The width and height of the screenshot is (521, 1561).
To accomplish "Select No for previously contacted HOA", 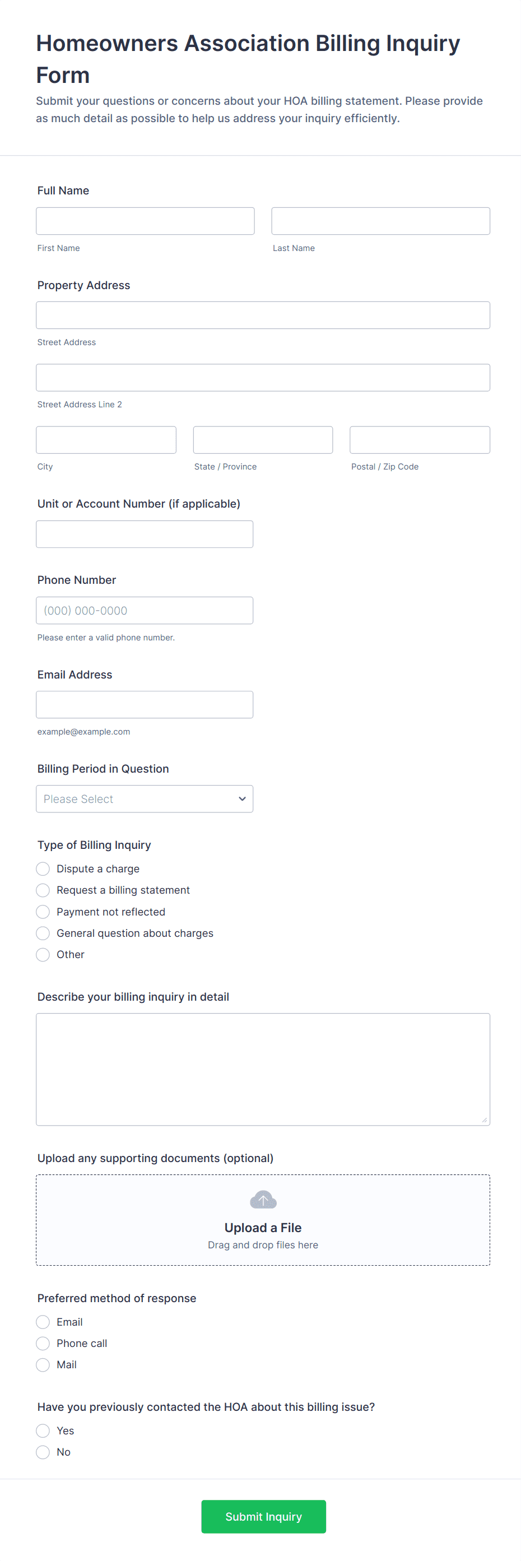I will click(x=43, y=1452).
